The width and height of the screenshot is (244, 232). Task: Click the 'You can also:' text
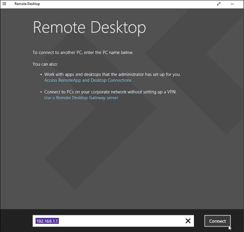tap(45, 64)
